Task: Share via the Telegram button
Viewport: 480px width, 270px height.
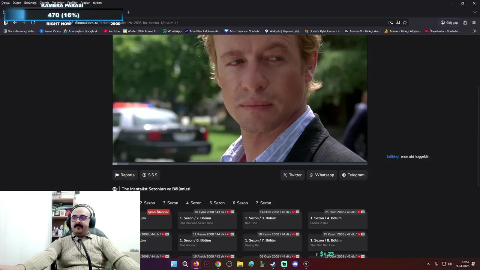Action: 353,175
